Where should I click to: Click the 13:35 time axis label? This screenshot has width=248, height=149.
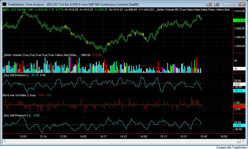point(63,136)
